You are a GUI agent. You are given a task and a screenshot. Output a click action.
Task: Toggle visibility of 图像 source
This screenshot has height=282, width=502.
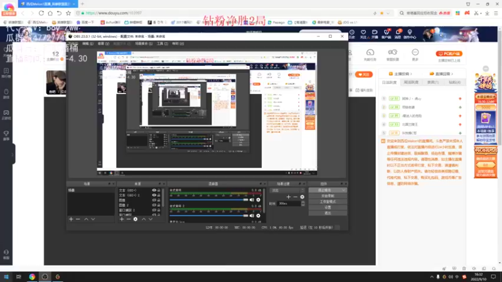coord(154,200)
